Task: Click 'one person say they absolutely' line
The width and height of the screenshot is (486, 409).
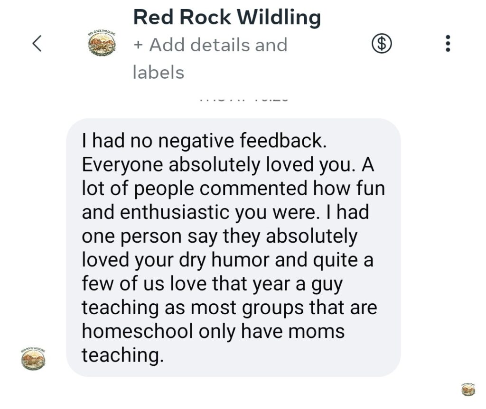Action: tap(219, 236)
